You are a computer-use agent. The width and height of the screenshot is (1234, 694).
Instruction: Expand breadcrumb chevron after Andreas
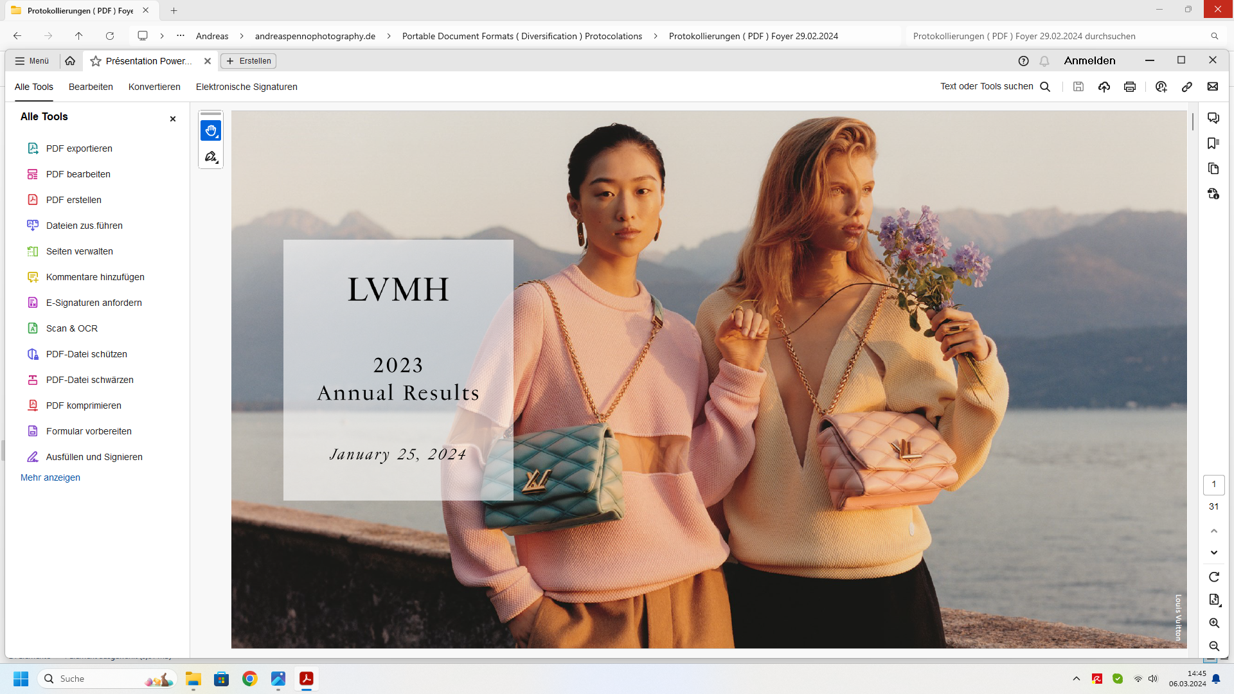click(242, 36)
